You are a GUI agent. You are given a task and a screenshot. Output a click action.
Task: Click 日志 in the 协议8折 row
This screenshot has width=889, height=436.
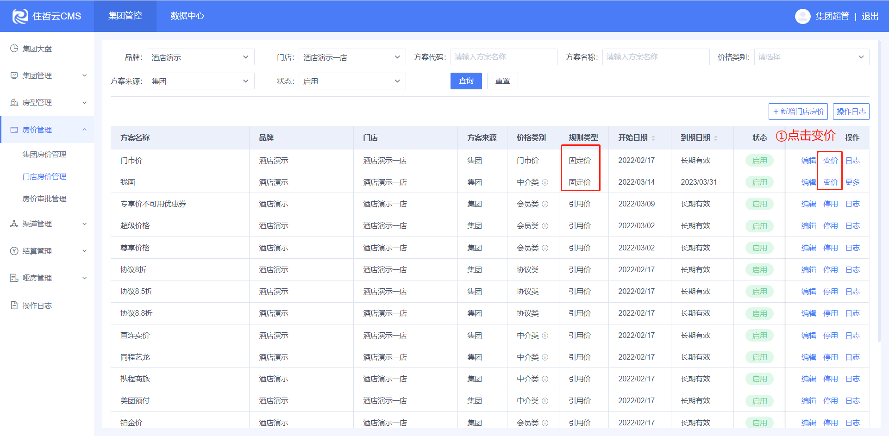[852, 270]
